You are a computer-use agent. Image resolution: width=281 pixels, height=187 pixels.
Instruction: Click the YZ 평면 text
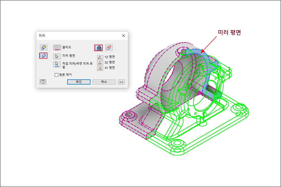(110, 57)
